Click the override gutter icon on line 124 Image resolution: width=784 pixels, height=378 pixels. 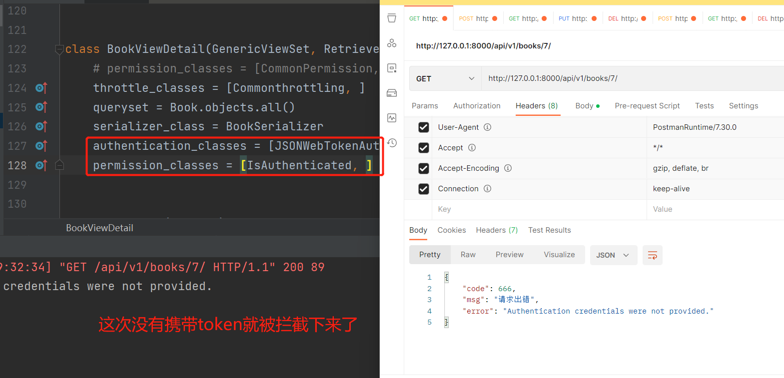click(41, 88)
